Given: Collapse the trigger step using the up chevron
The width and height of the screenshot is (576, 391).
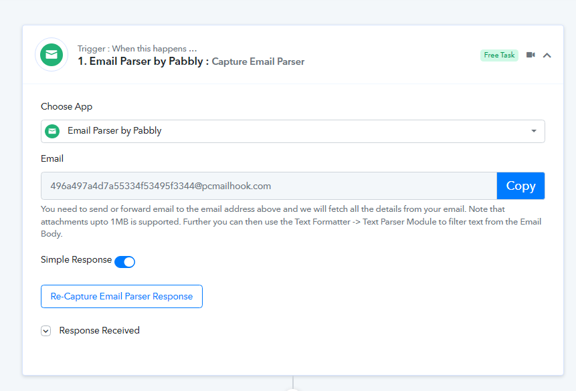Looking at the screenshot, I should (x=547, y=55).
